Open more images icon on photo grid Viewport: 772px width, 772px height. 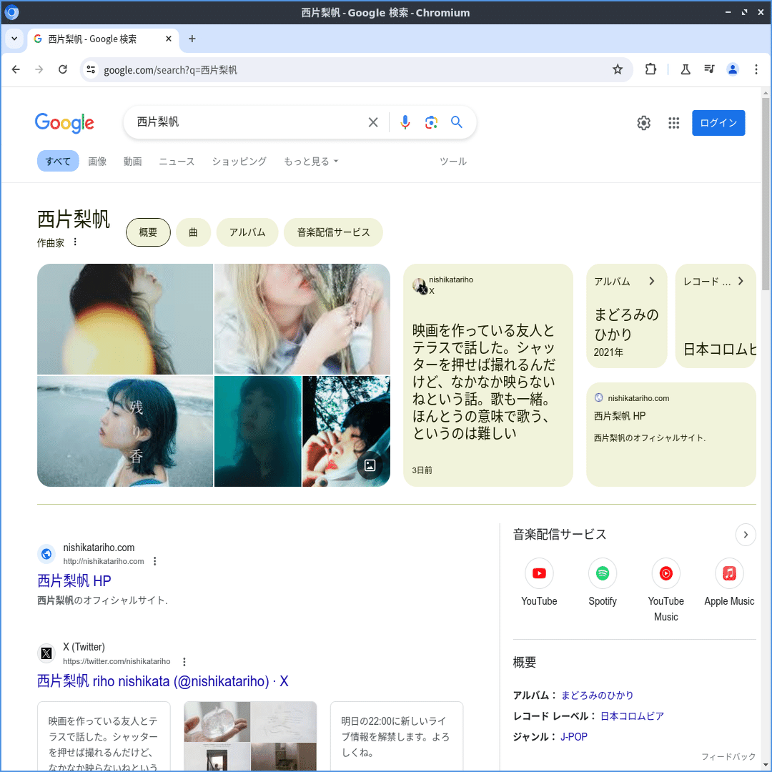tap(370, 465)
